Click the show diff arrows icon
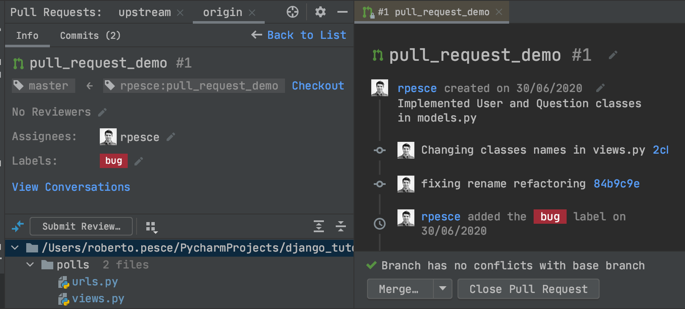 [x=18, y=227]
